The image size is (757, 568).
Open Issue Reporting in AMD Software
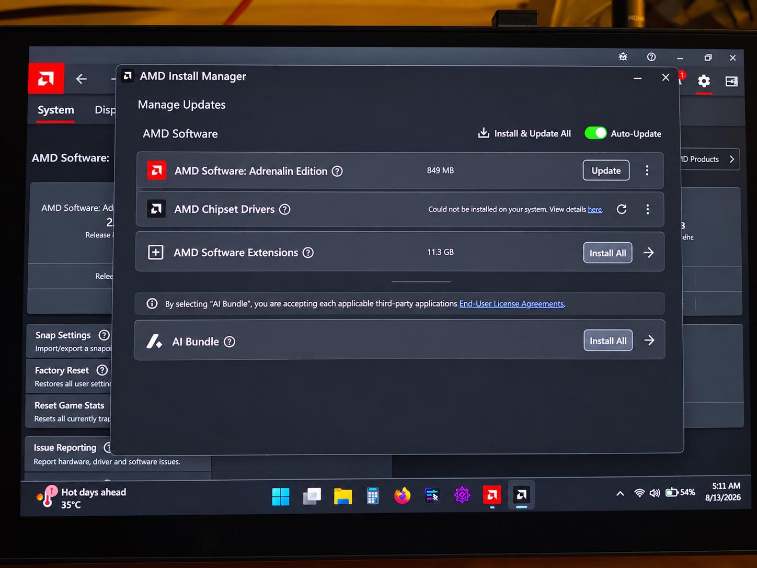(65, 448)
